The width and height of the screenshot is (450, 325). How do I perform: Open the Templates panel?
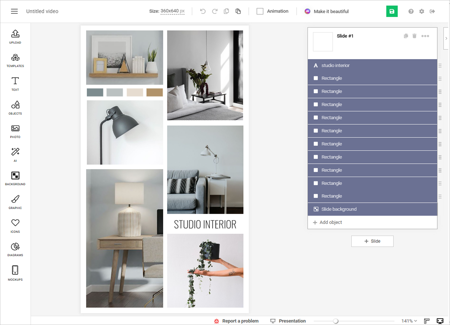point(15,60)
